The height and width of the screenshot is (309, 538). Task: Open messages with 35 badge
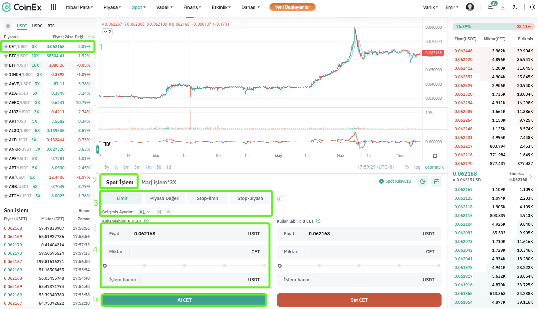click(491, 7)
